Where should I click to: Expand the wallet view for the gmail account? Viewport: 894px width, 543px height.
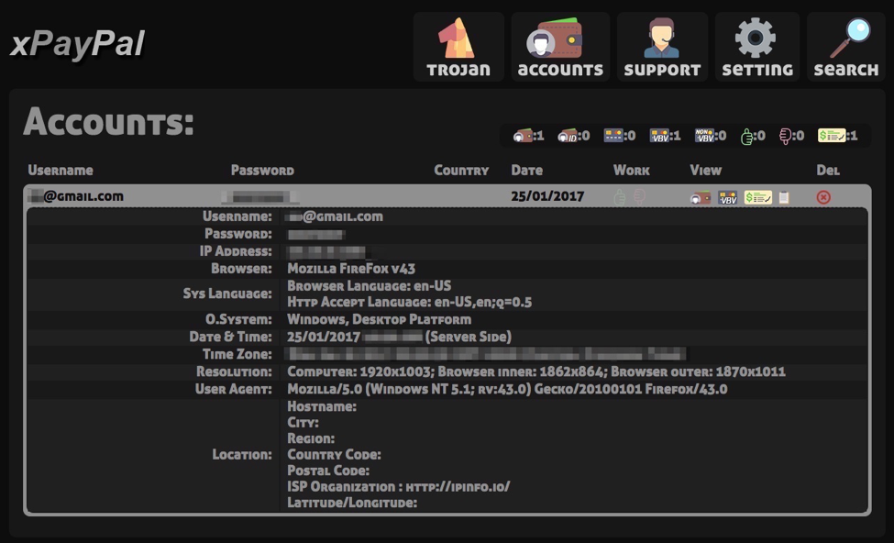point(701,195)
